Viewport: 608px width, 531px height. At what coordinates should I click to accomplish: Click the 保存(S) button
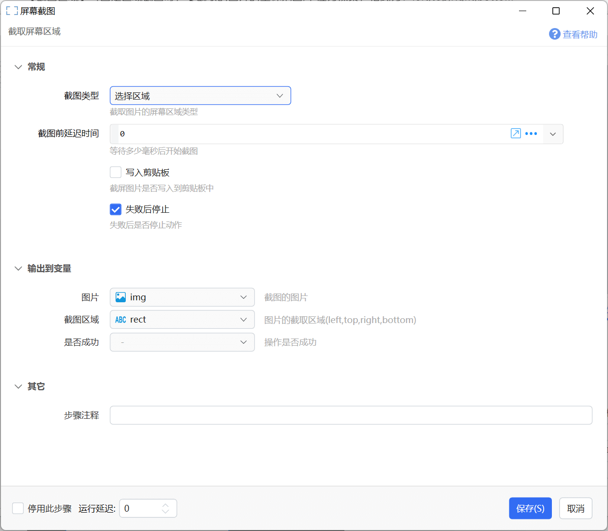coord(530,508)
